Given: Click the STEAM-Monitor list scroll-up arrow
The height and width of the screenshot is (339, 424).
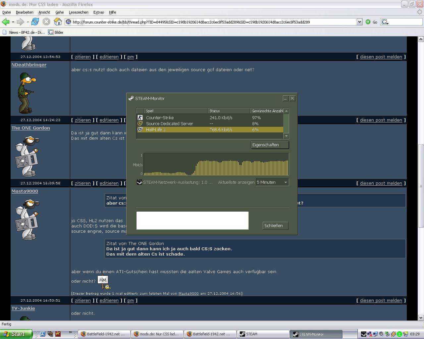Looking at the screenshot, I should 286,111.
